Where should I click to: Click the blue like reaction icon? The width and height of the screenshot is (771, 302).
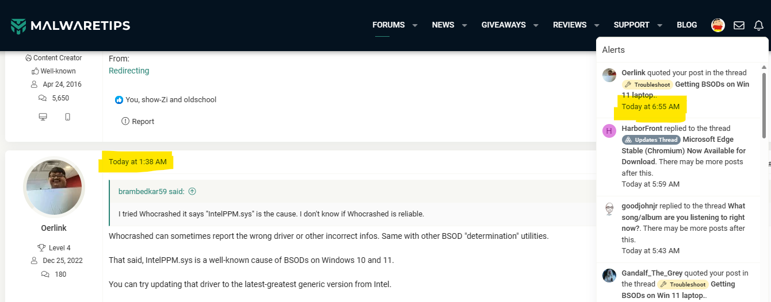click(x=119, y=100)
